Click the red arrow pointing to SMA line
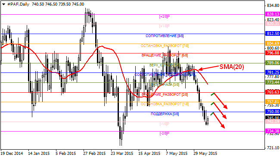Image resolution: width=280 pixels, height=157 pixels. (208, 68)
